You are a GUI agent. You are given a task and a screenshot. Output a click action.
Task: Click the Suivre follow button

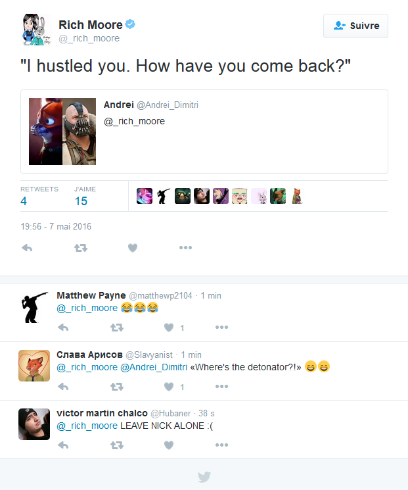point(355,26)
